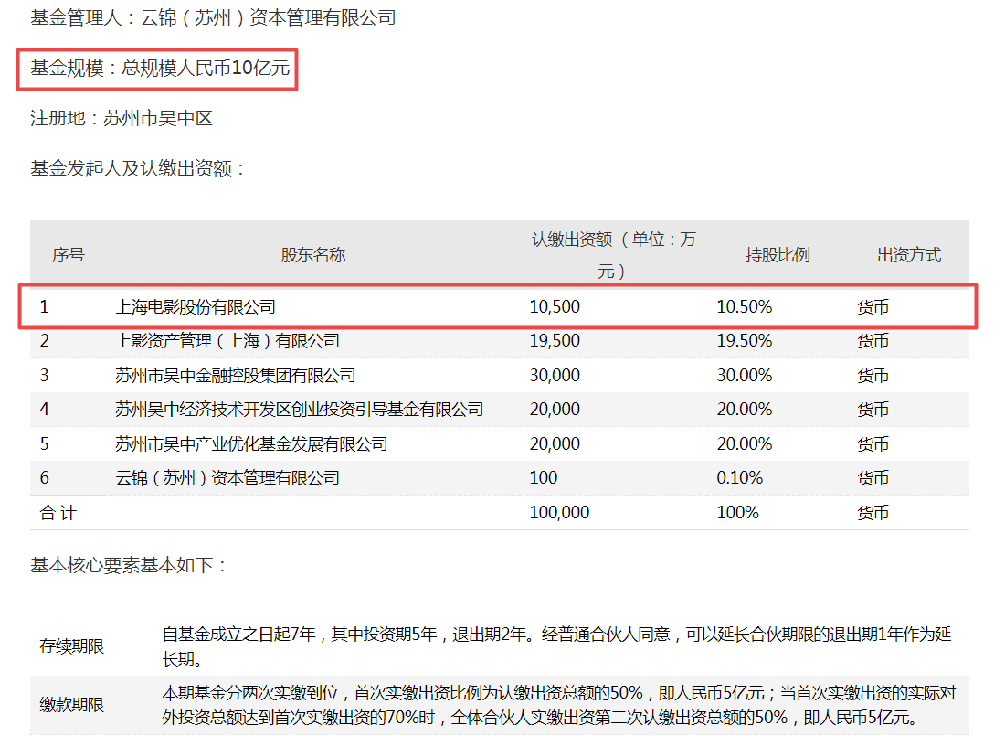Click the 合计 total row label

tap(58, 513)
